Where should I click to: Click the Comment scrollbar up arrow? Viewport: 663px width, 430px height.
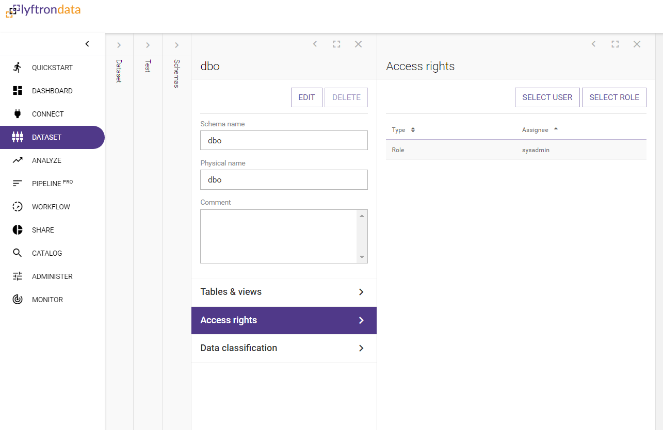tap(362, 216)
